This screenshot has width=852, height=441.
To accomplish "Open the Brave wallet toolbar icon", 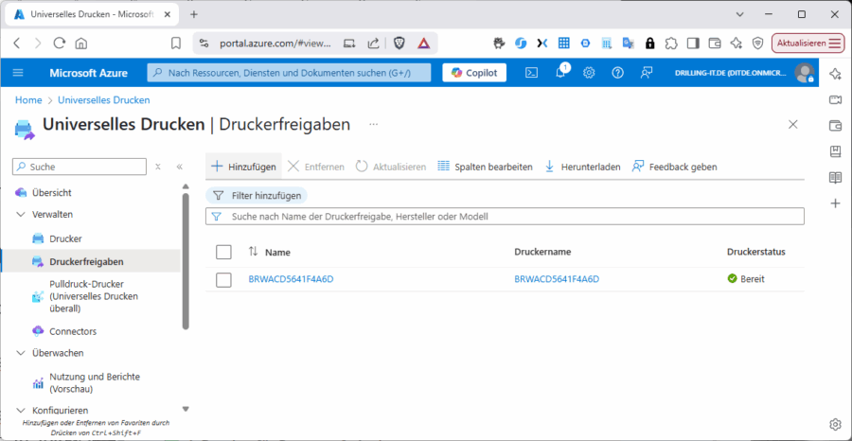I will point(715,44).
